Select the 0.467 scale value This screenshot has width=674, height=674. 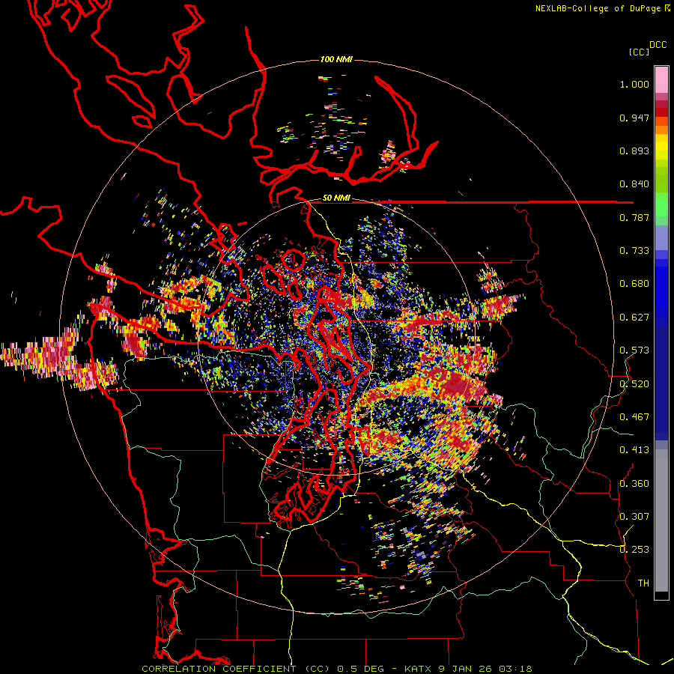[x=634, y=416]
